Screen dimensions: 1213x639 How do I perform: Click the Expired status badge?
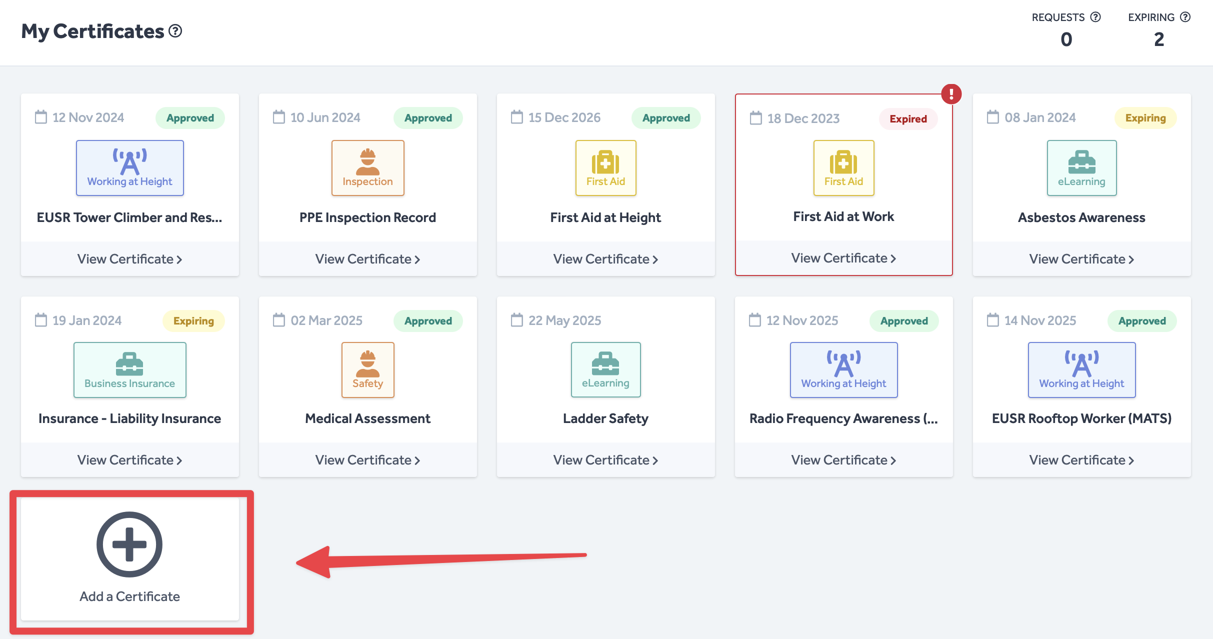tap(908, 119)
